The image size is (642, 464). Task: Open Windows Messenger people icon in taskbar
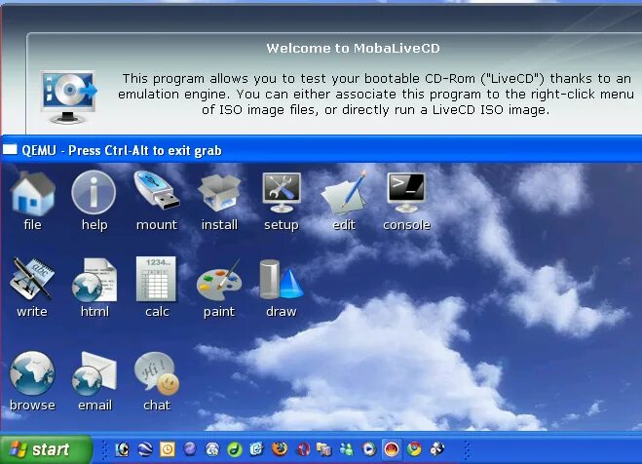tap(347, 449)
